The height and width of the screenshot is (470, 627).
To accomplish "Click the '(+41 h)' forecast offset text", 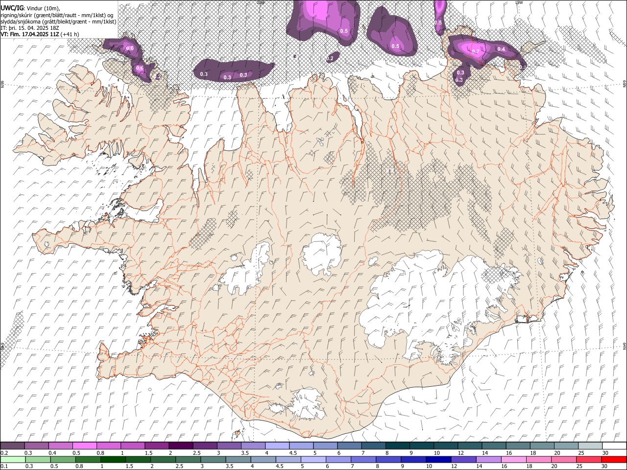I will 71,34.
